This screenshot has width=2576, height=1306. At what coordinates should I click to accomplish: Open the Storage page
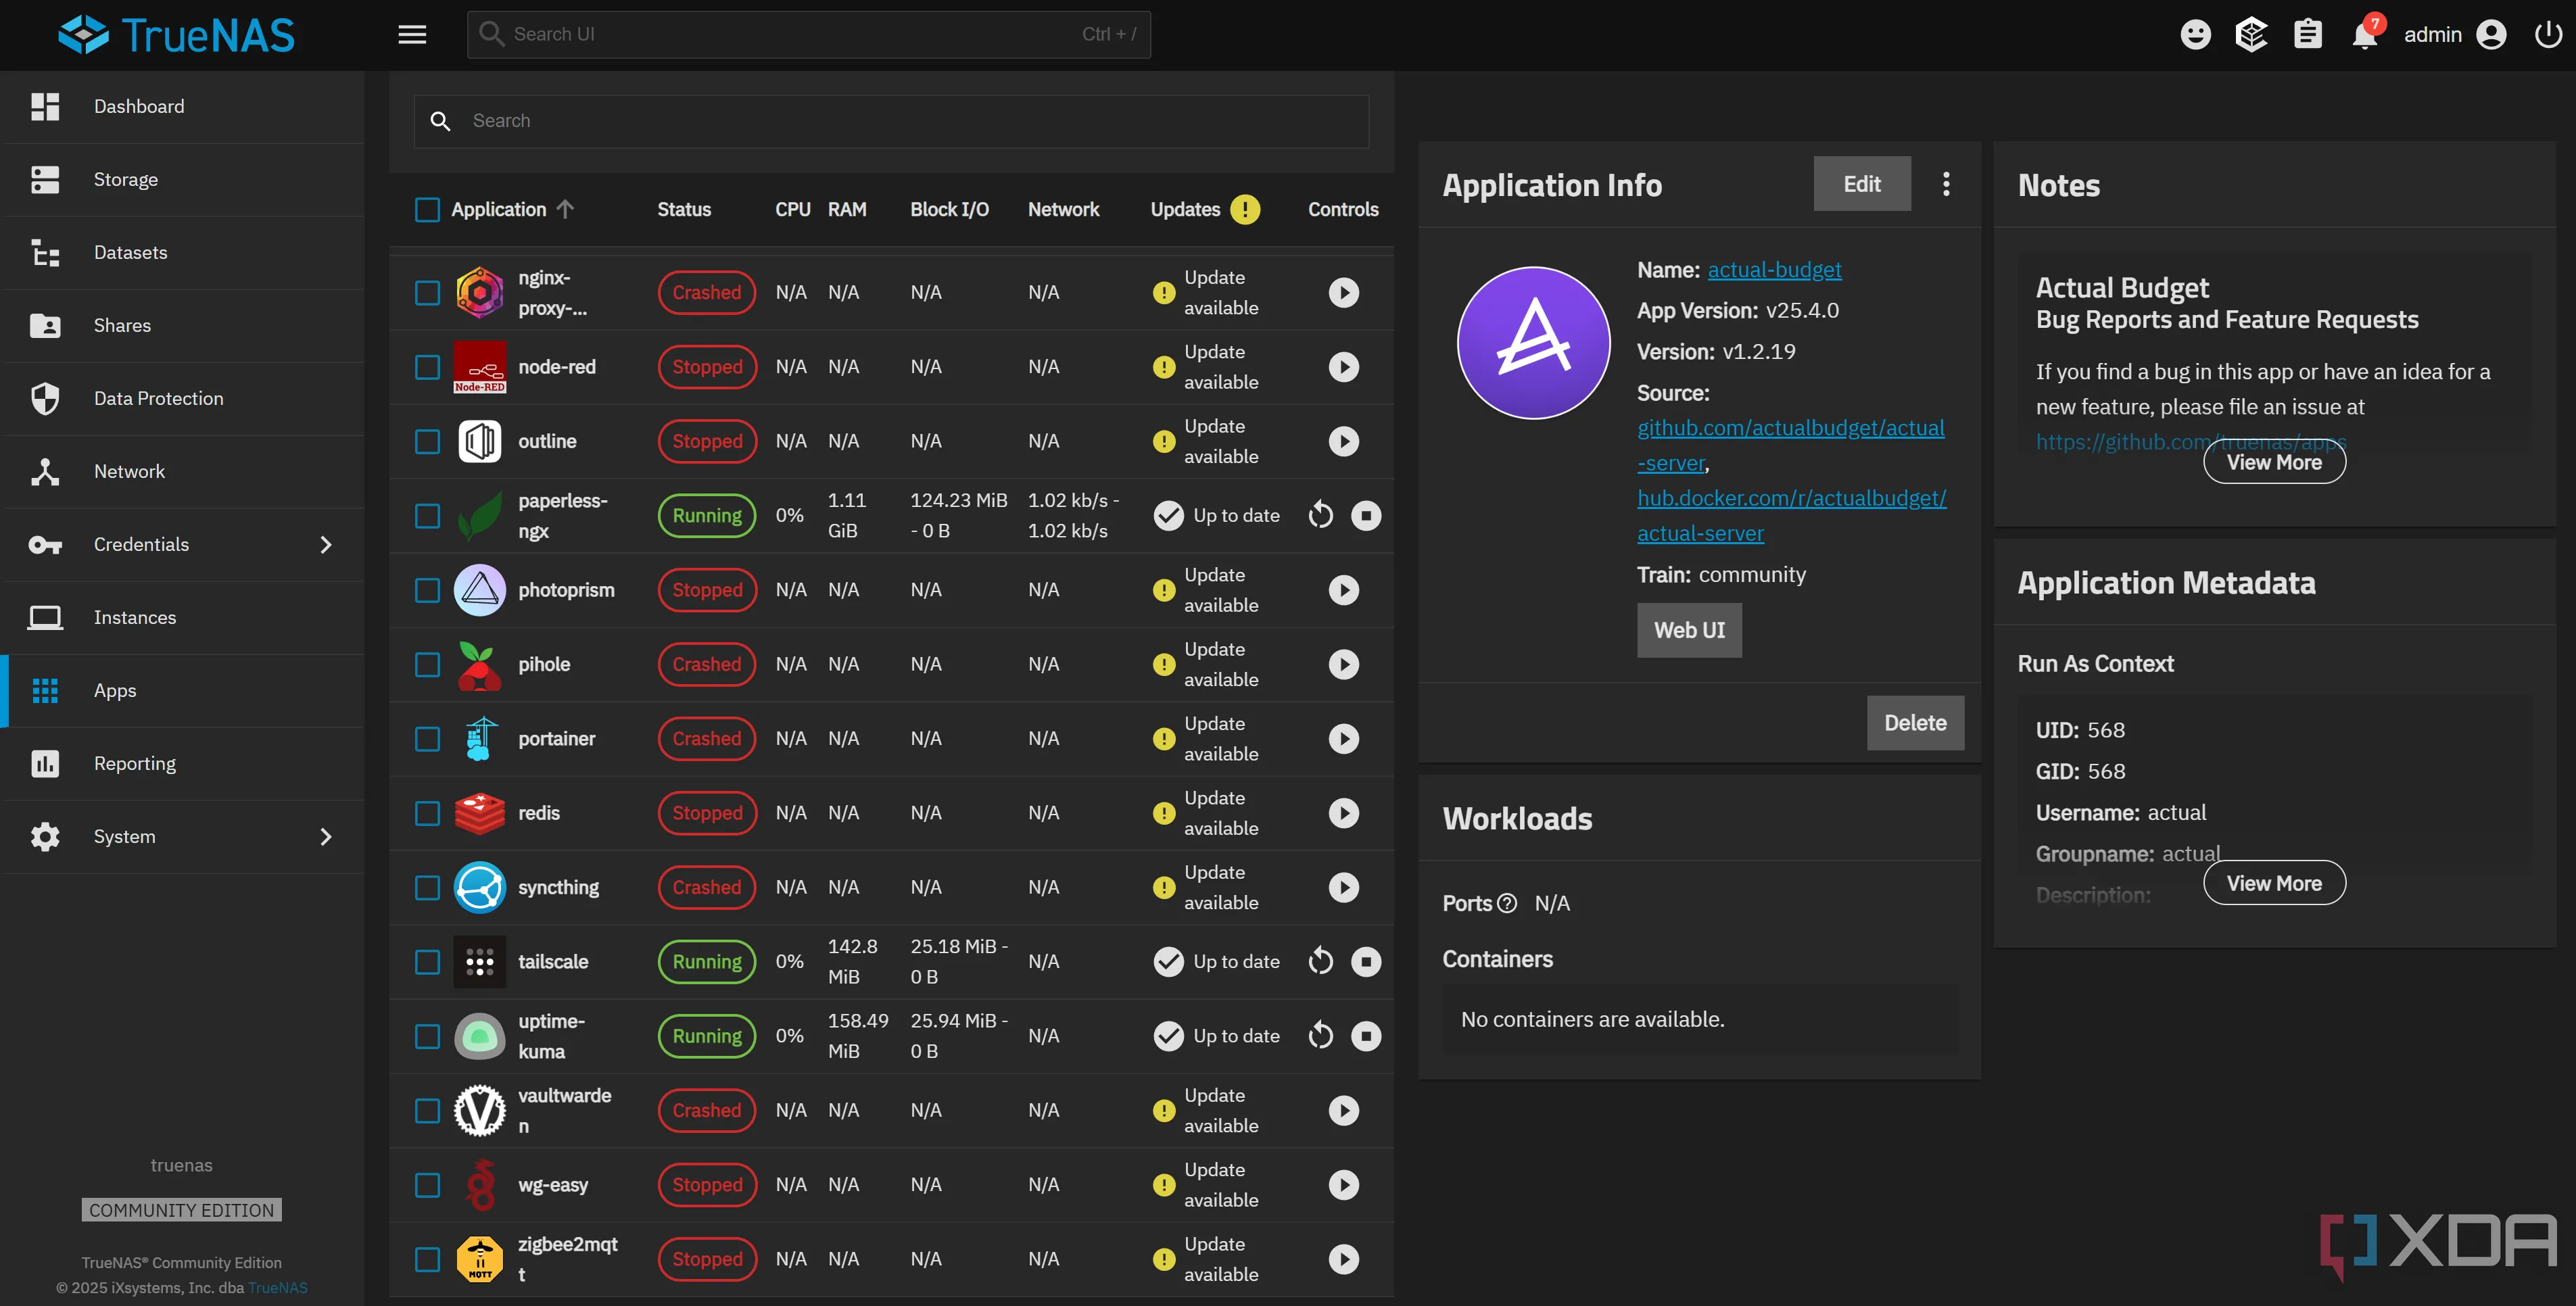point(182,180)
